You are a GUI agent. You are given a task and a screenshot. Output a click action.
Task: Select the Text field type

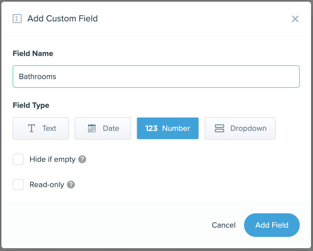[x=41, y=128]
